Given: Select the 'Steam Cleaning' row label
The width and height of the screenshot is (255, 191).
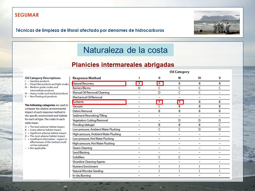Looking at the screenshot, I should click(82, 148).
